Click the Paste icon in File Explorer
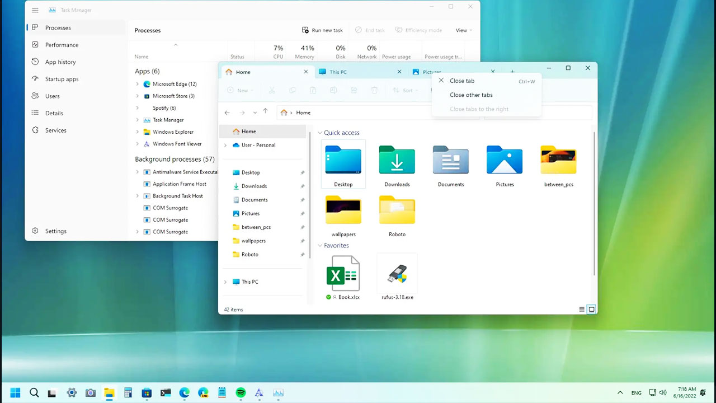 pyautogui.click(x=313, y=90)
